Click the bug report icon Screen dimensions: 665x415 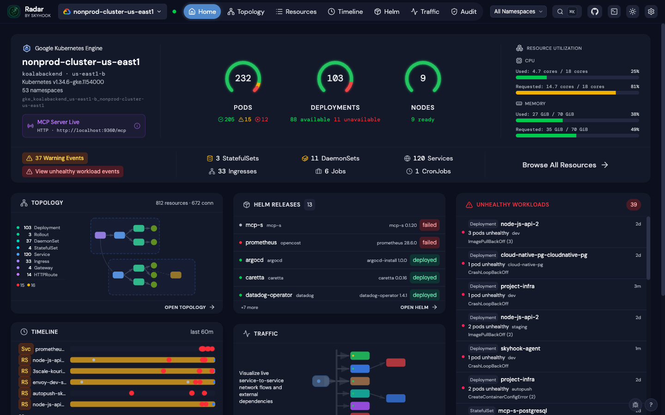tap(635, 405)
